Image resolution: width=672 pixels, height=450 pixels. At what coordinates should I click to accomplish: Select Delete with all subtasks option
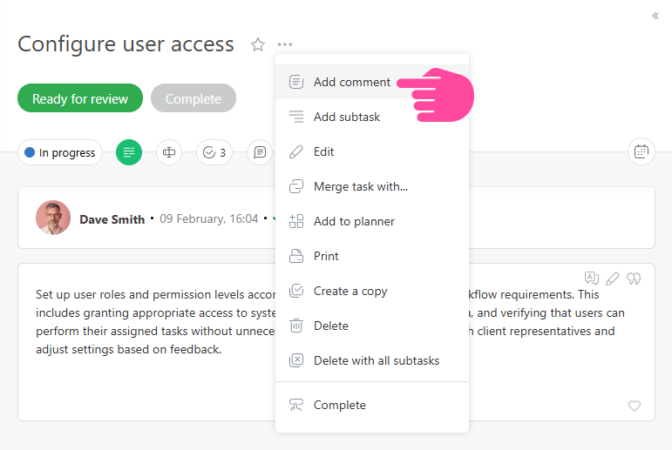(x=376, y=360)
